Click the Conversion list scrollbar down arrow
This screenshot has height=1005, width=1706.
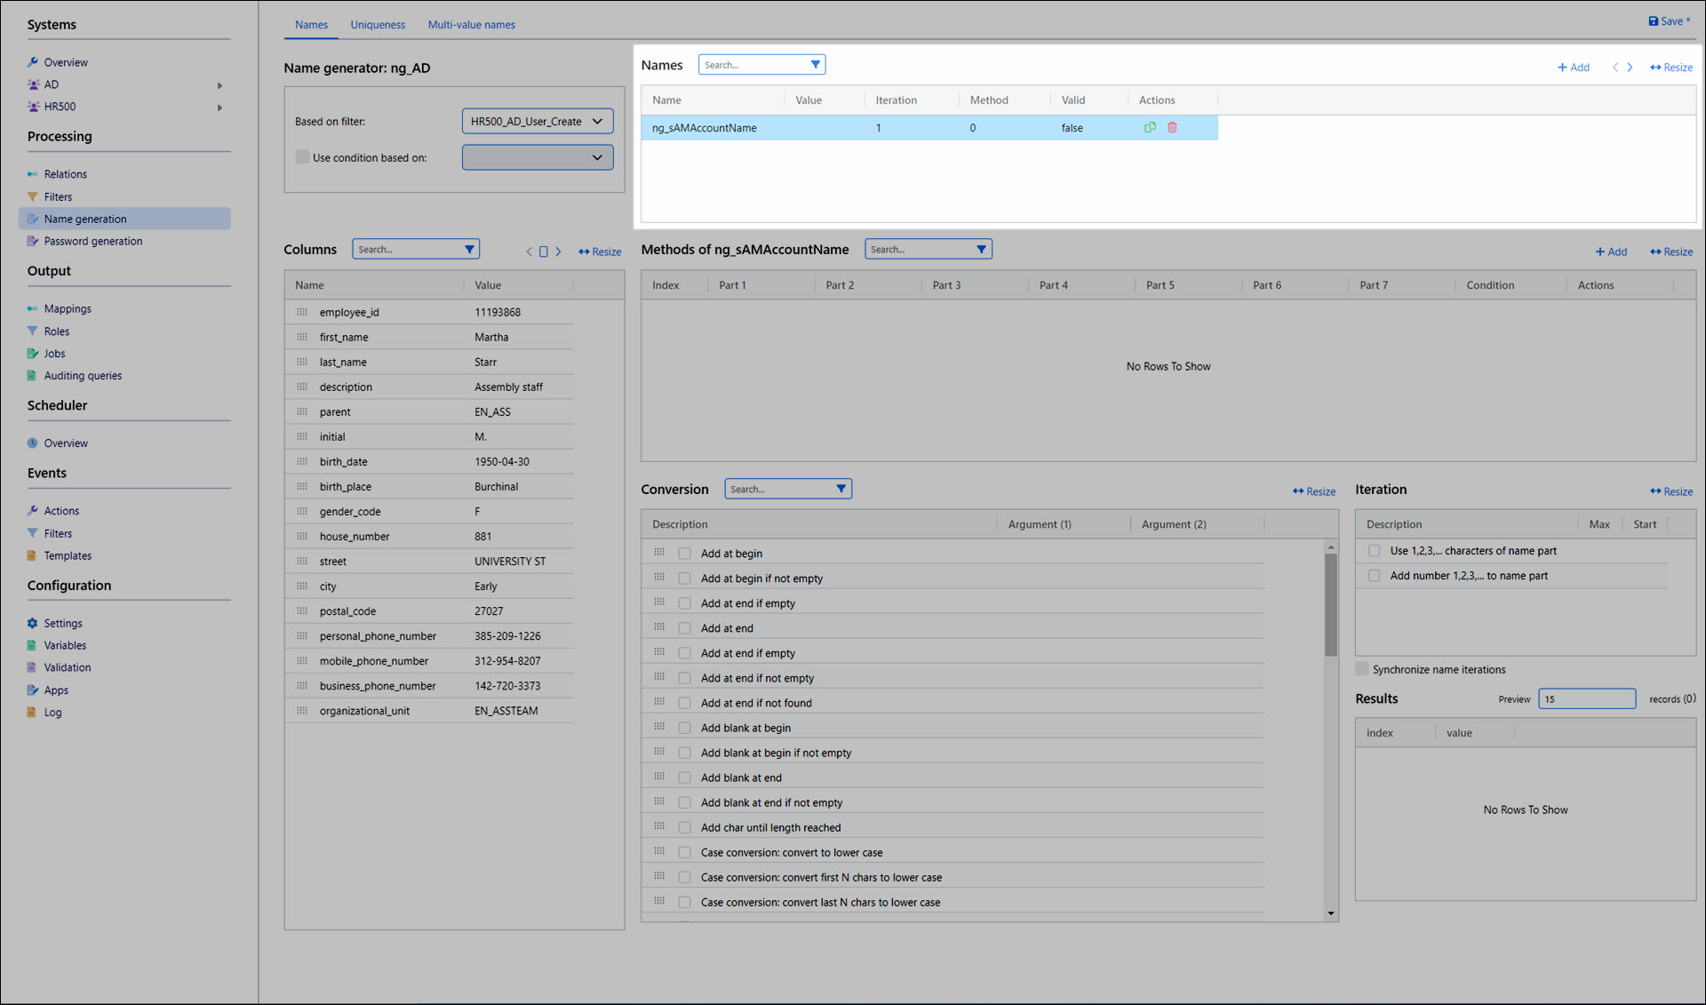(1330, 913)
